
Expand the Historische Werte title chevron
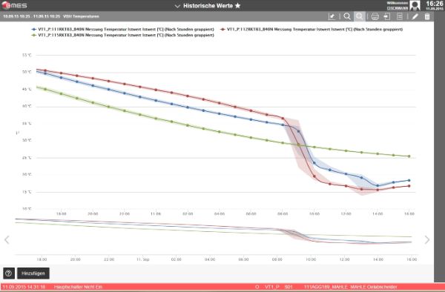(x=177, y=6)
